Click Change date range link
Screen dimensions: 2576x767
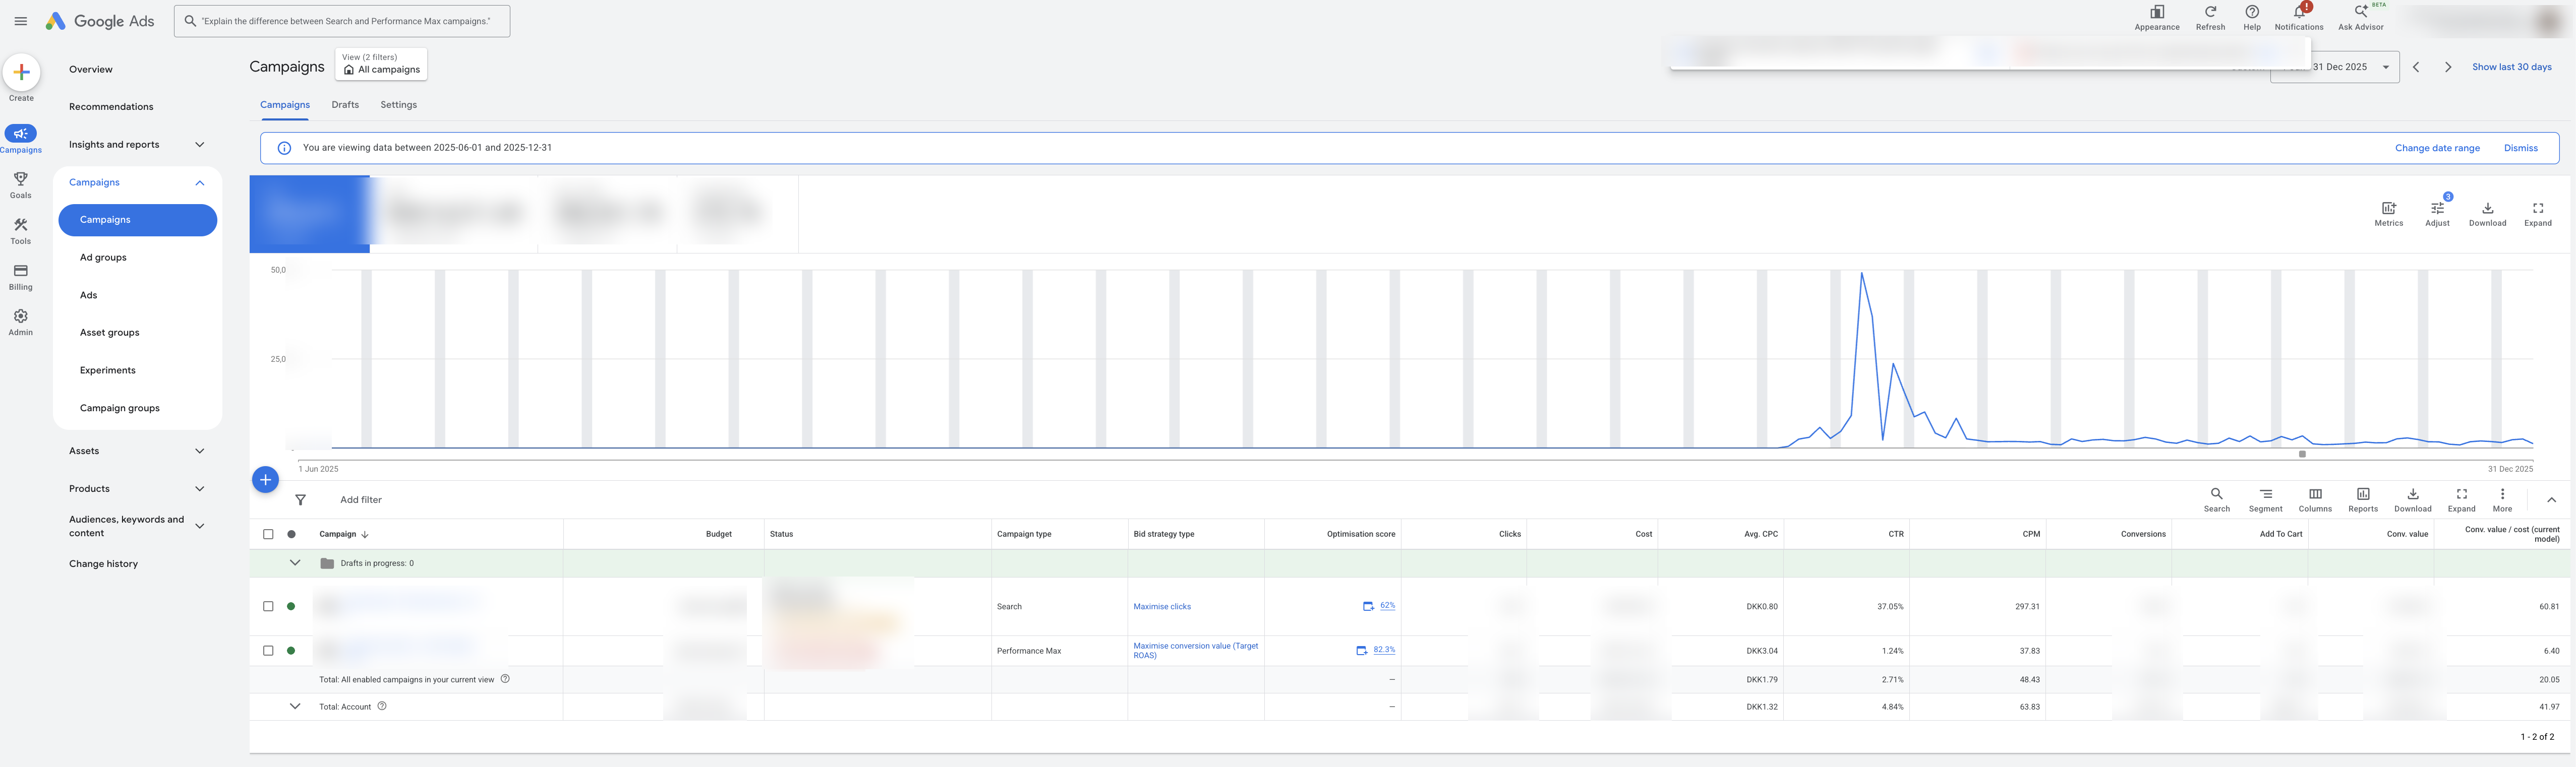(x=2437, y=148)
